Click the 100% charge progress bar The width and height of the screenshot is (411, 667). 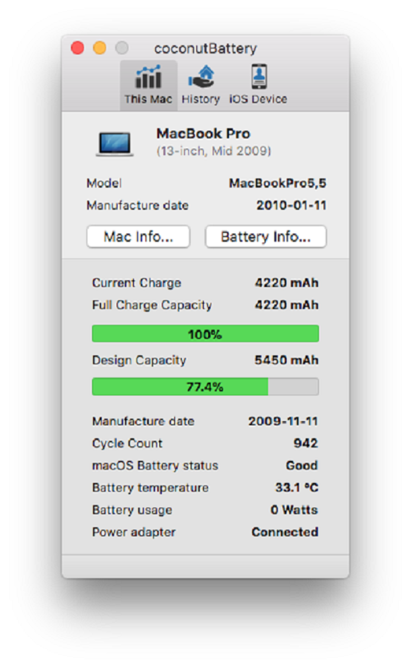coord(205,334)
